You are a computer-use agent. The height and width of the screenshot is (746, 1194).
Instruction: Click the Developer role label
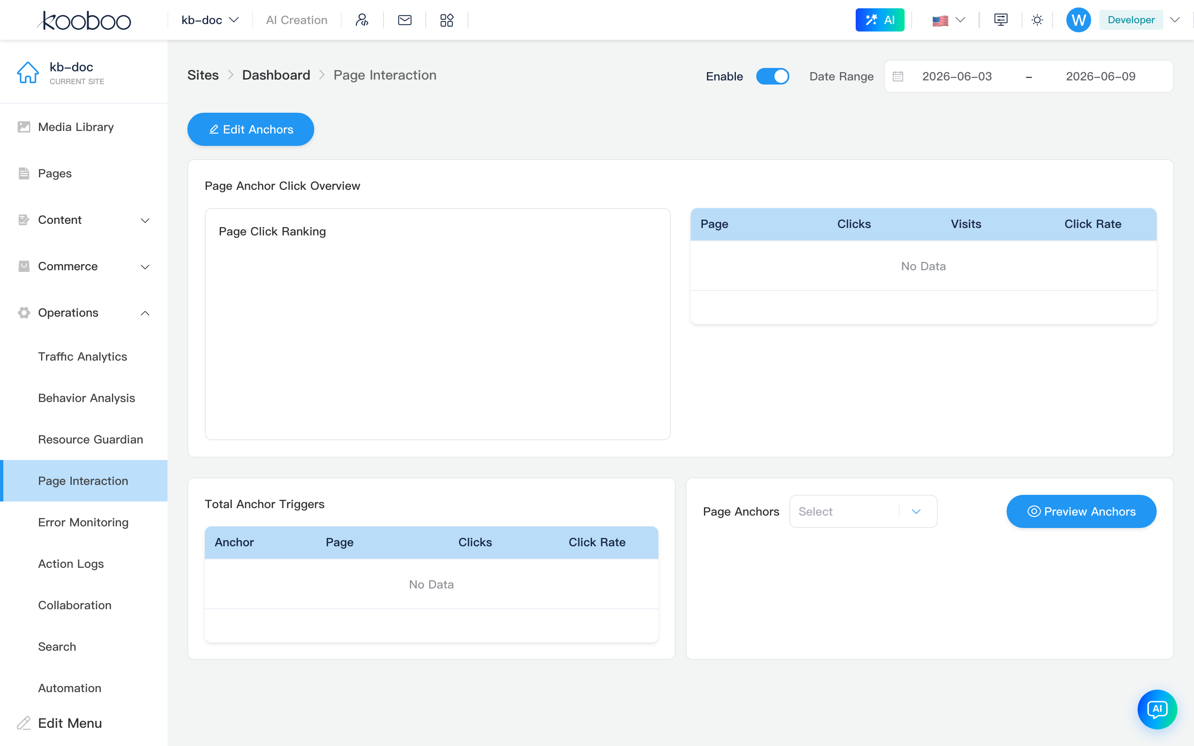(1131, 20)
